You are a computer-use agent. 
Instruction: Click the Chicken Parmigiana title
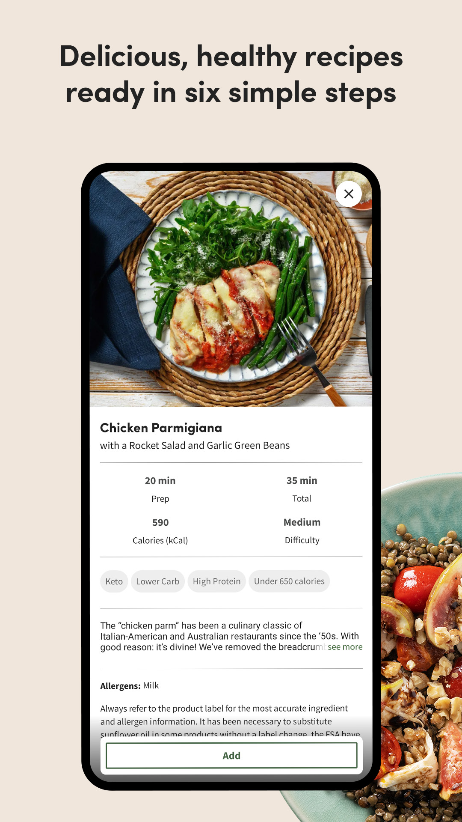[161, 428]
